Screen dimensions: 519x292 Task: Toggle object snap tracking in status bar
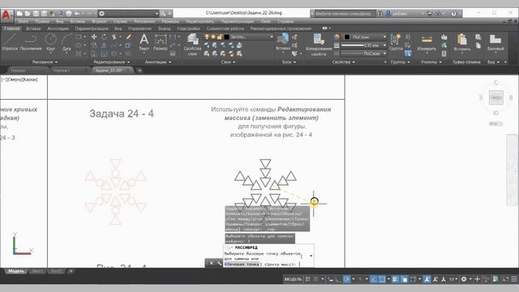[x=373, y=279]
